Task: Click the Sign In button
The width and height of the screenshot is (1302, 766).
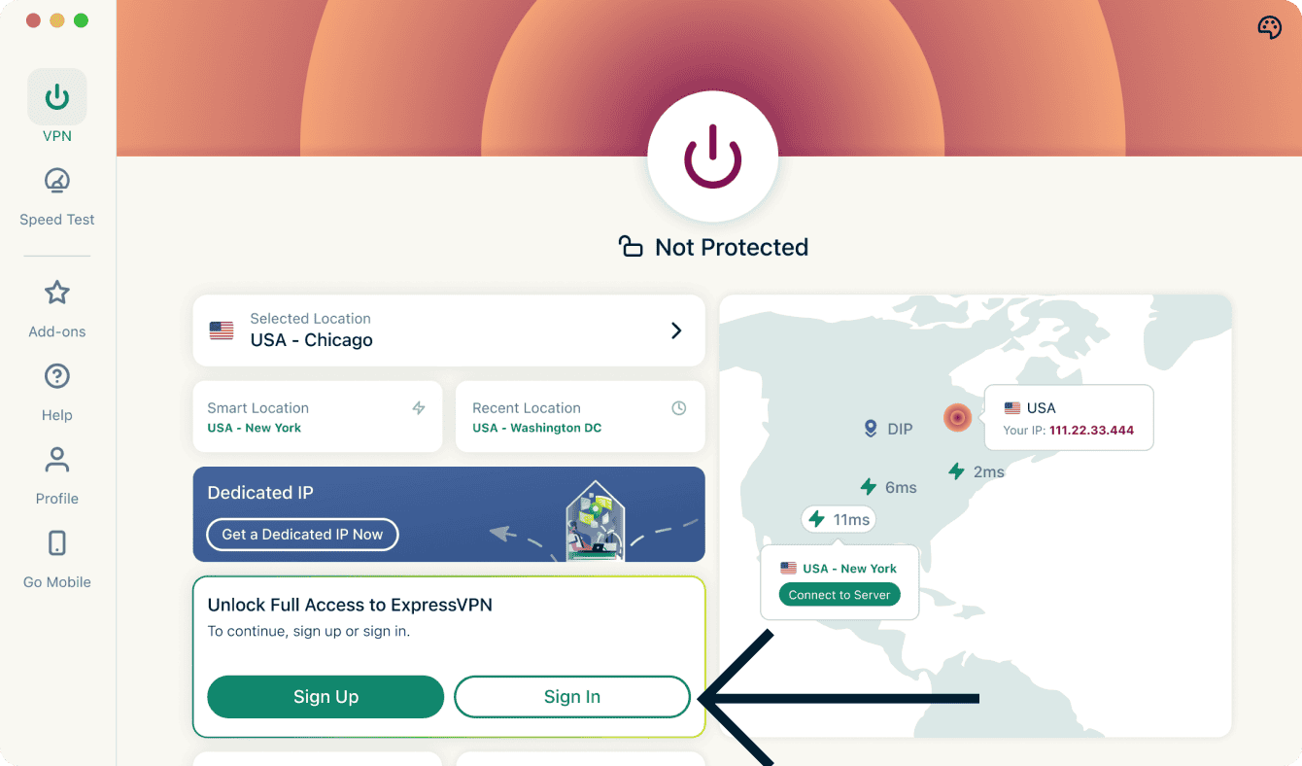Action: [x=571, y=697]
